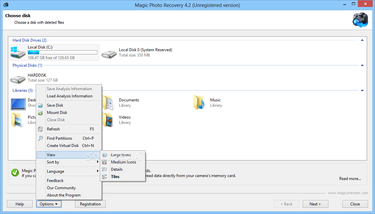The height and width of the screenshot is (214, 375).
Task: Click the Large Icons view icon
Action: tap(104, 155)
